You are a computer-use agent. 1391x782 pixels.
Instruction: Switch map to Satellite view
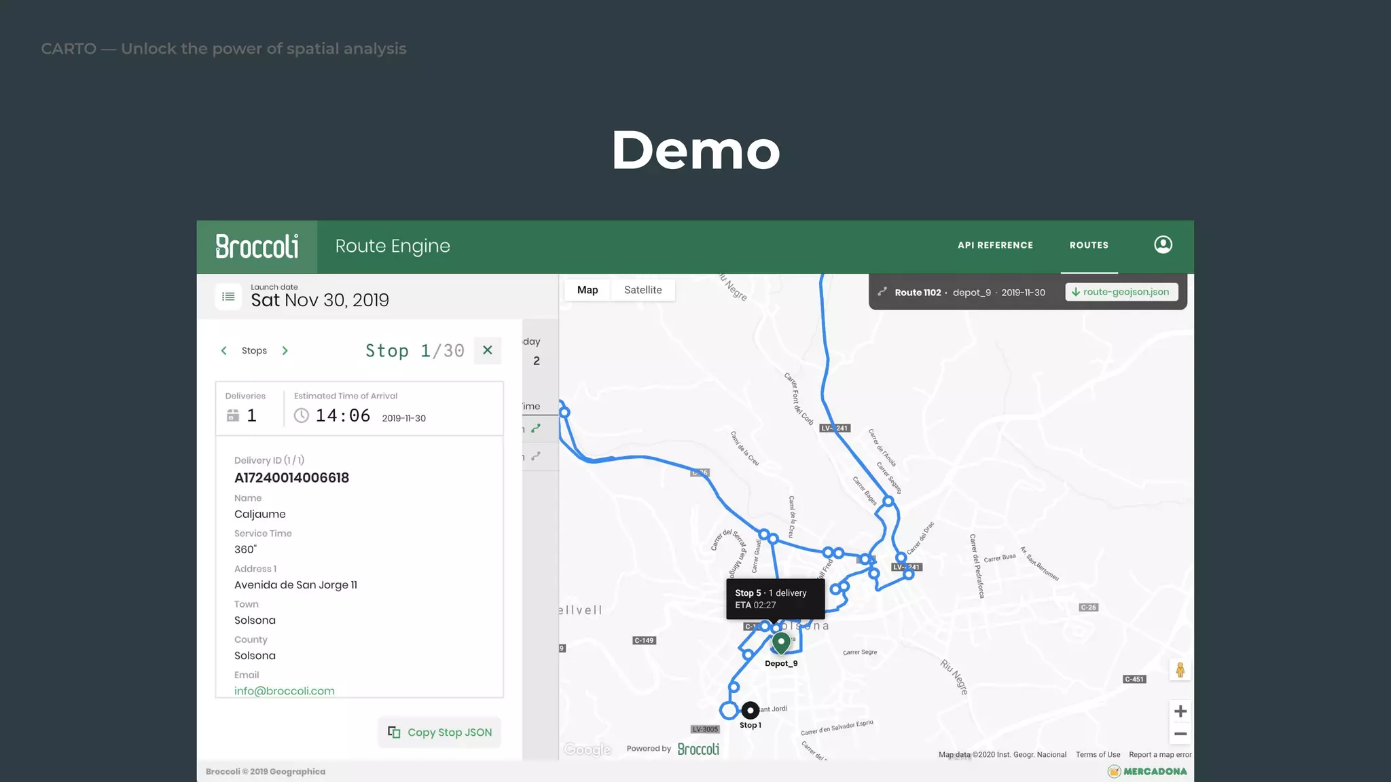coord(643,290)
